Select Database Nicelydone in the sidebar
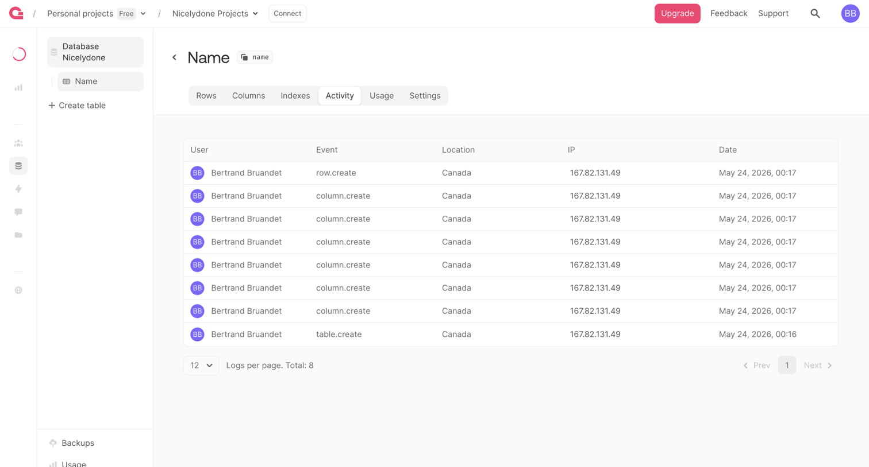The width and height of the screenshot is (869, 467). pyautogui.click(x=95, y=52)
